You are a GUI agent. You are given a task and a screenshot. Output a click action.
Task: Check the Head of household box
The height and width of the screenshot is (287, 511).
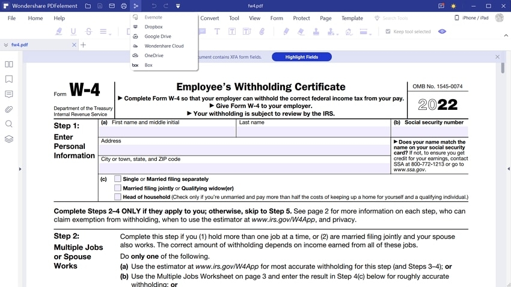[x=118, y=197]
